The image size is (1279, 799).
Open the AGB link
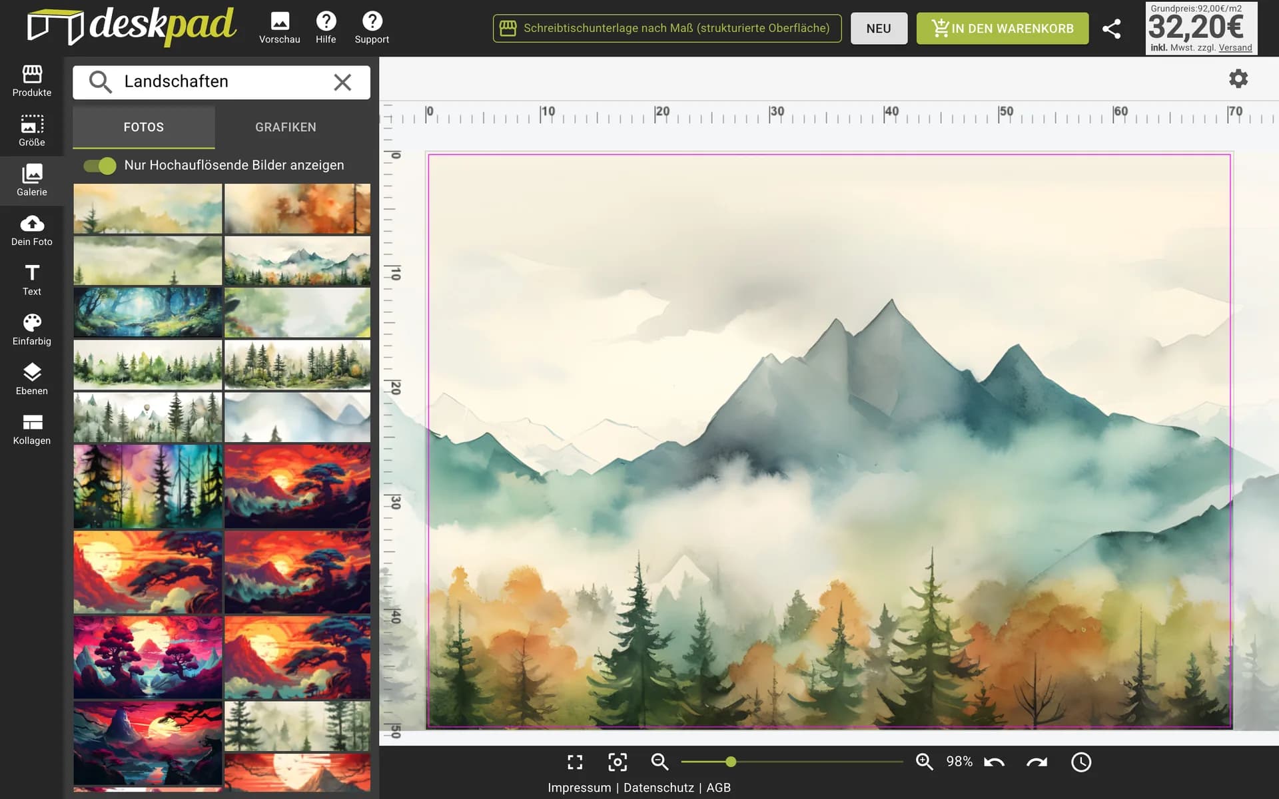(719, 788)
